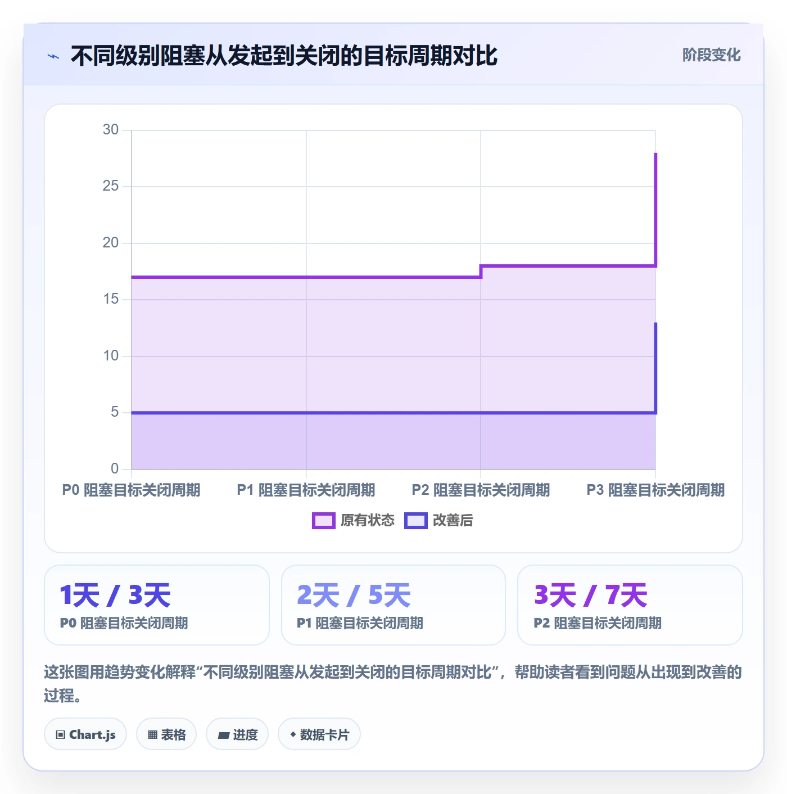Image resolution: width=787 pixels, height=794 pixels.
Task: Click the y-axis value 0
Action: point(115,468)
